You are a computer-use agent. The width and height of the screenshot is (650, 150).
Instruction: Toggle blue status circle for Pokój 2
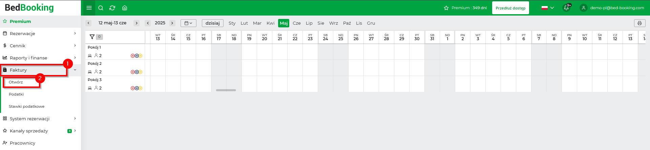point(137,72)
